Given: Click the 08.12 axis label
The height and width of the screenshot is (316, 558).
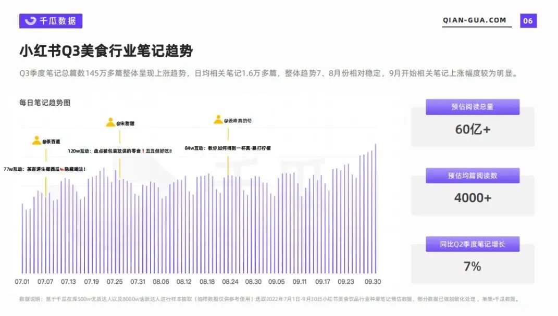Looking at the screenshot, I should (184, 282).
